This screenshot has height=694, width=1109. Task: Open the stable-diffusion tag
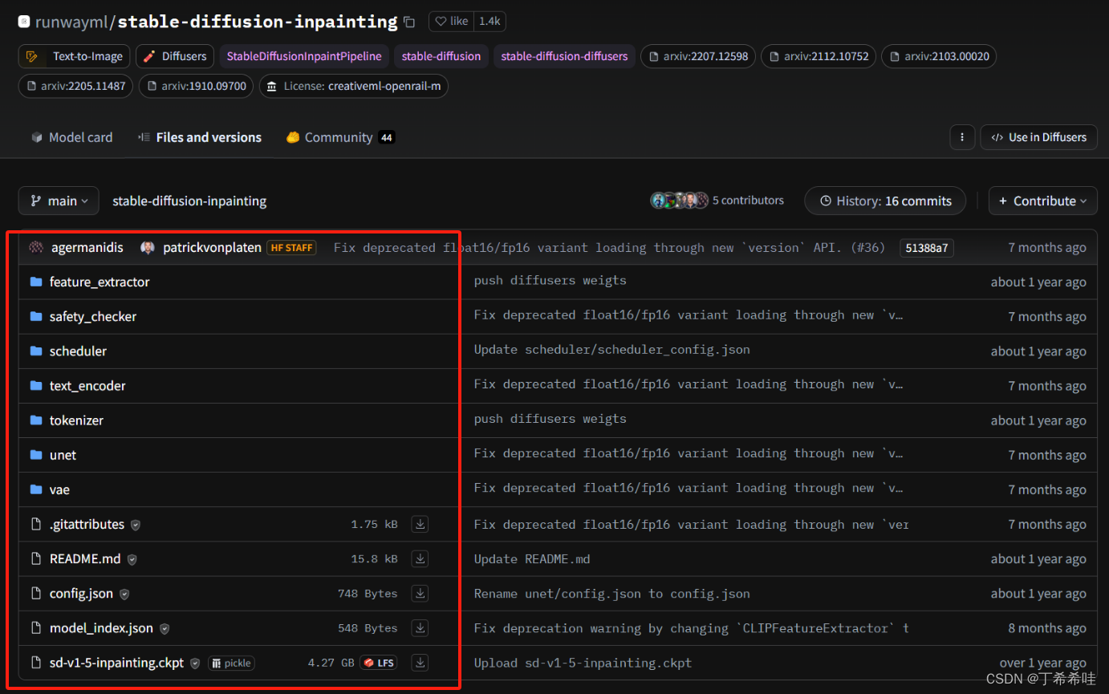point(441,56)
